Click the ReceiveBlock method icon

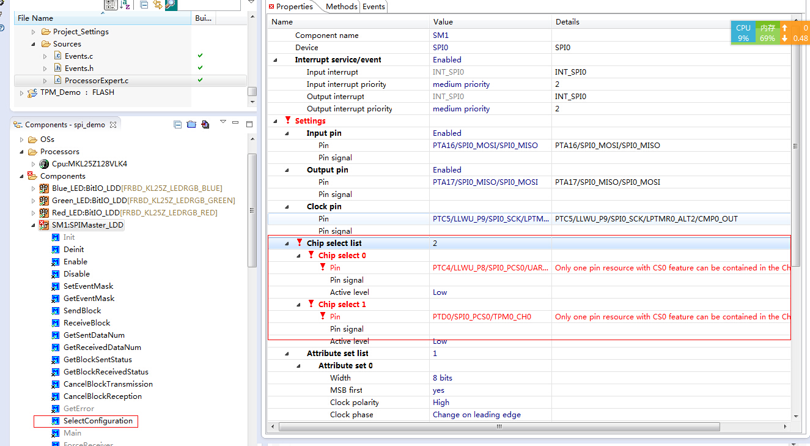[56, 323]
